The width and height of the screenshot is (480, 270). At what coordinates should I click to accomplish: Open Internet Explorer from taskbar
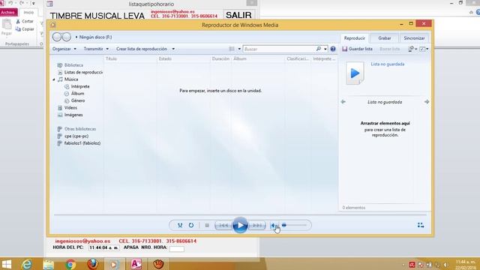(27, 264)
